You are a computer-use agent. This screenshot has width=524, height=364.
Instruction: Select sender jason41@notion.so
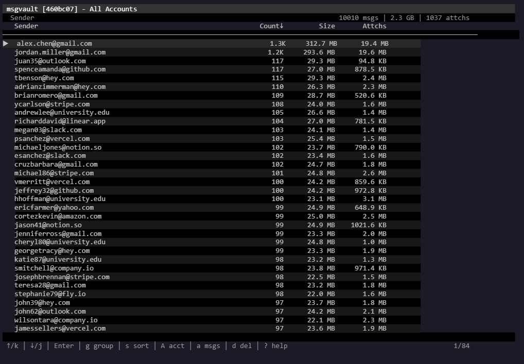pos(212,225)
